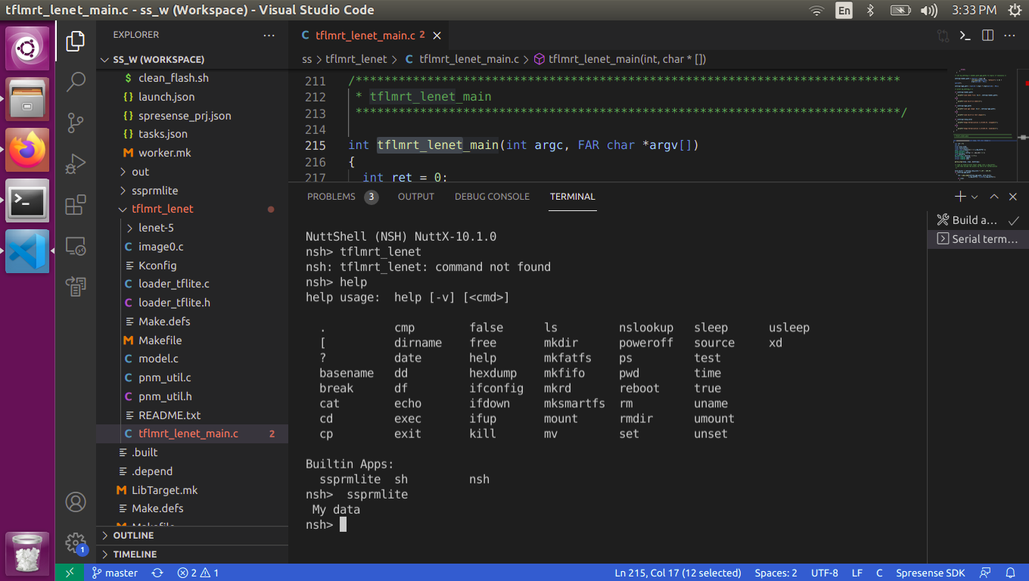Viewport: 1029px width, 581px height.
Task: Select the Build a... terminal entry
Action: [x=978, y=220]
